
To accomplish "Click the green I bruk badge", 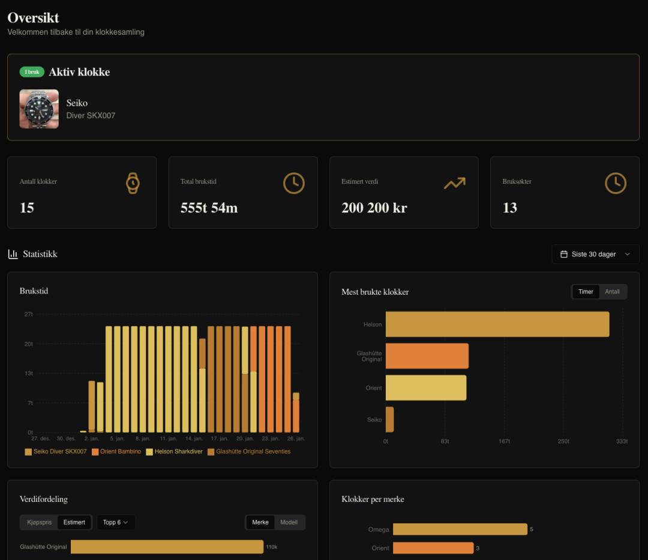I will [x=32, y=72].
